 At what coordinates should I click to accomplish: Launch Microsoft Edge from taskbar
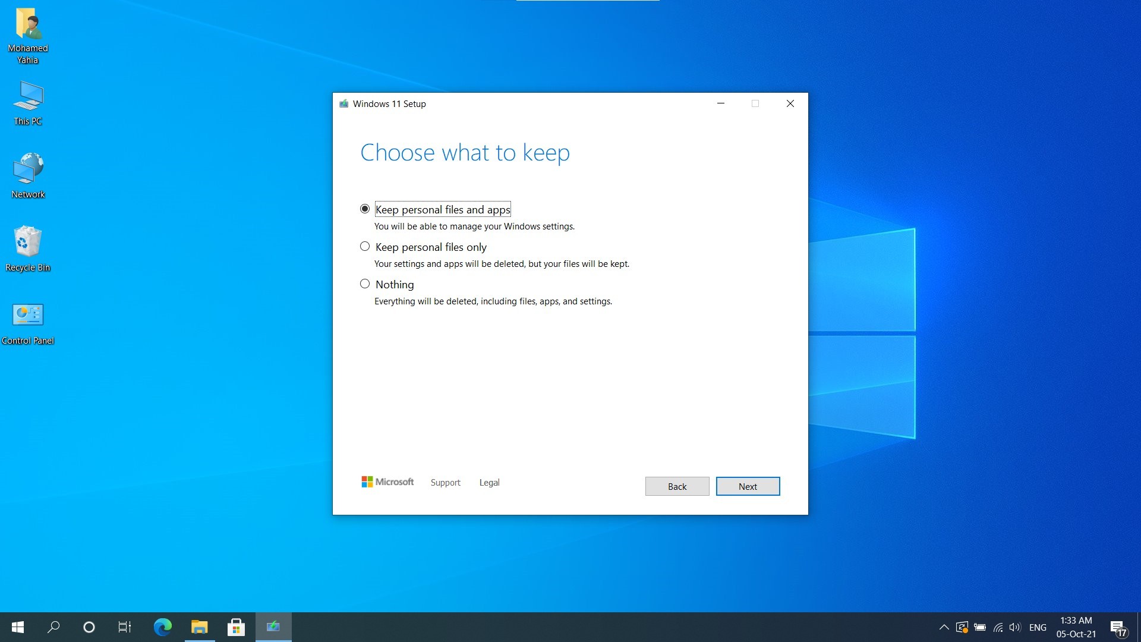[162, 627]
